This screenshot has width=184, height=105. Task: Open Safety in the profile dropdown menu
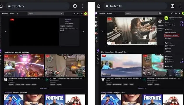point(168,38)
